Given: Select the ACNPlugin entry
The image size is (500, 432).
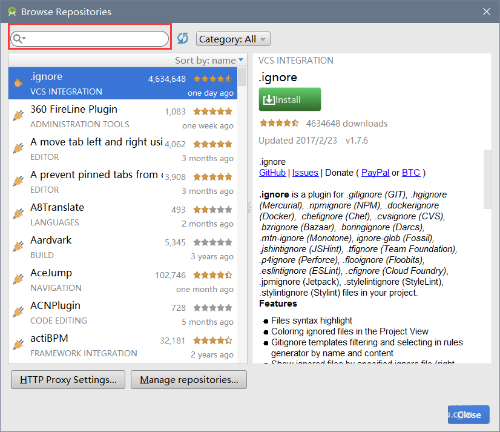Looking at the screenshot, I should (123, 313).
